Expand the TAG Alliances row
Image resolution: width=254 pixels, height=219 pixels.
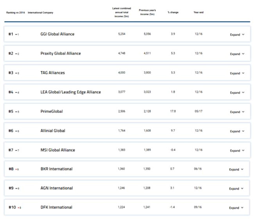pyautogui.click(x=237, y=73)
